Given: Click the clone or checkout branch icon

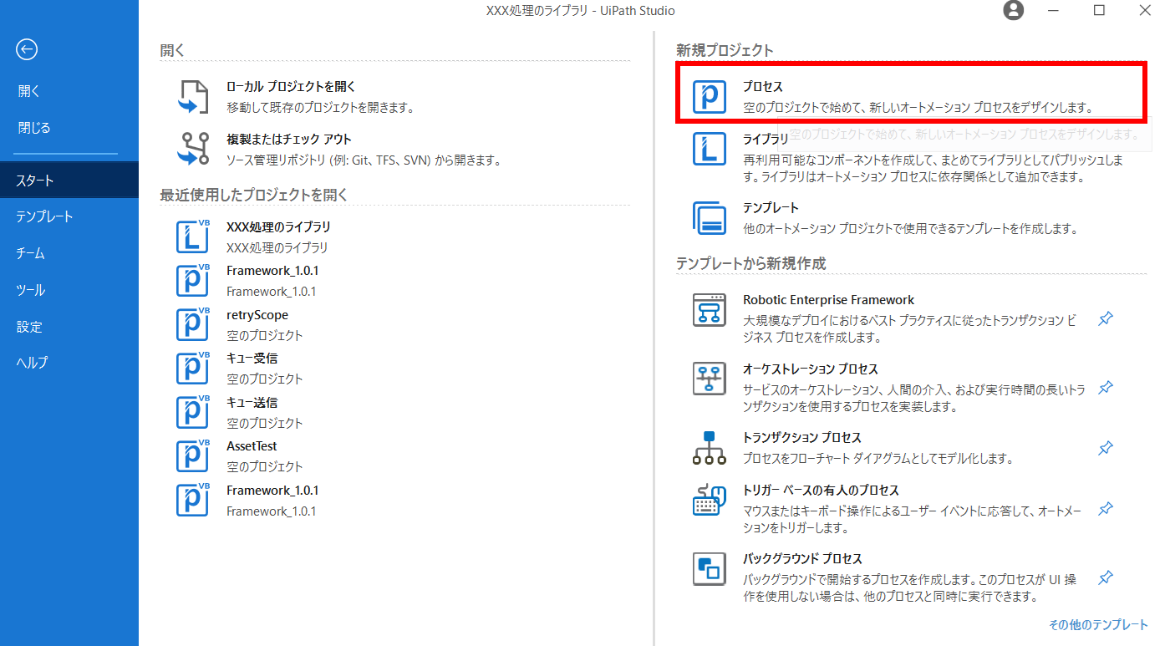Looking at the screenshot, I should pyautogui.click(x=193, y=149).
